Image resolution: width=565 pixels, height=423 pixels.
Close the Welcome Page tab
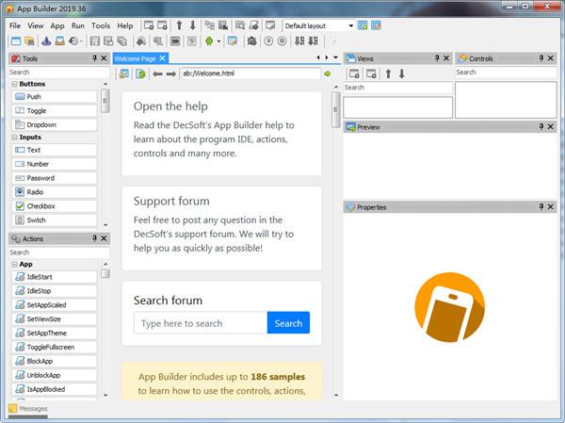pos(163,58)
